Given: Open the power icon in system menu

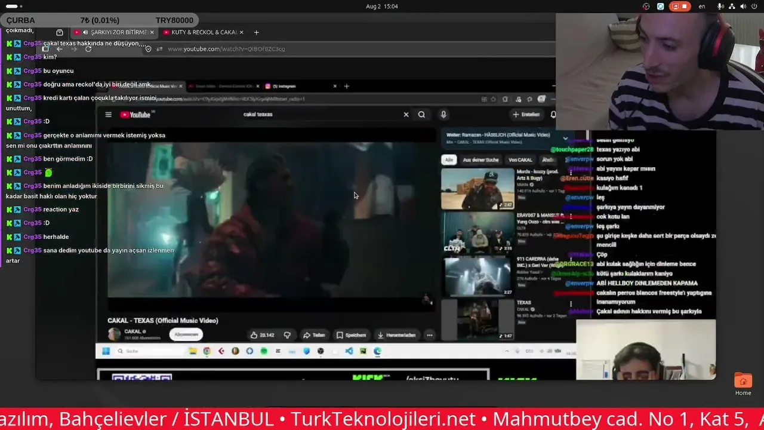Looking at the screenshot, I should click(755, 7).
